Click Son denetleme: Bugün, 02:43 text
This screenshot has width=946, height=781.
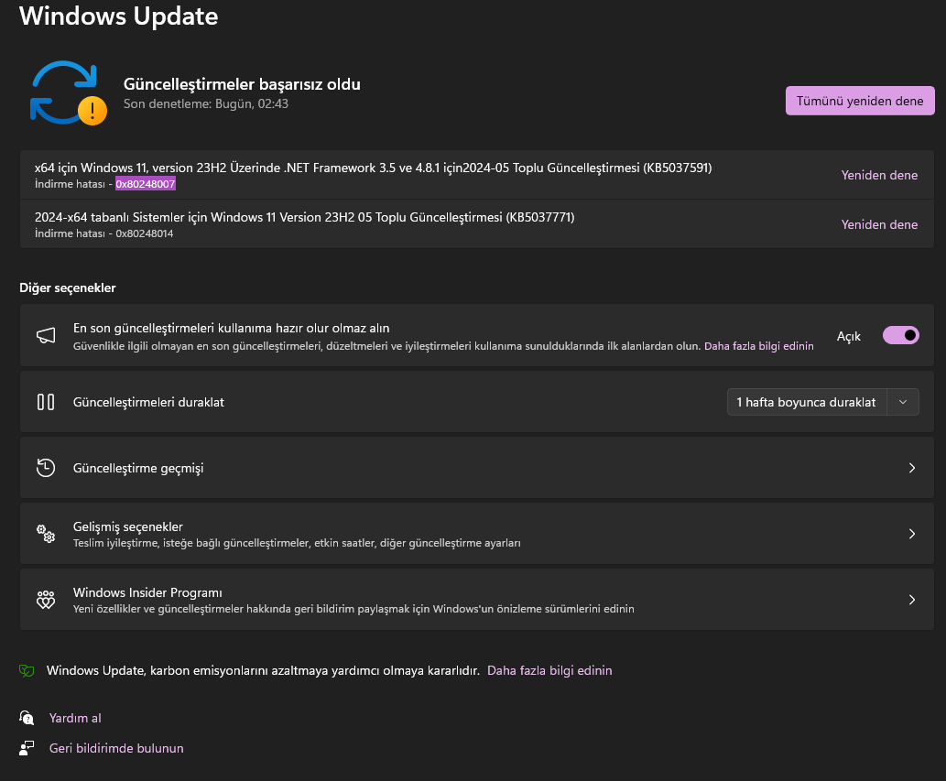(206, 103)
